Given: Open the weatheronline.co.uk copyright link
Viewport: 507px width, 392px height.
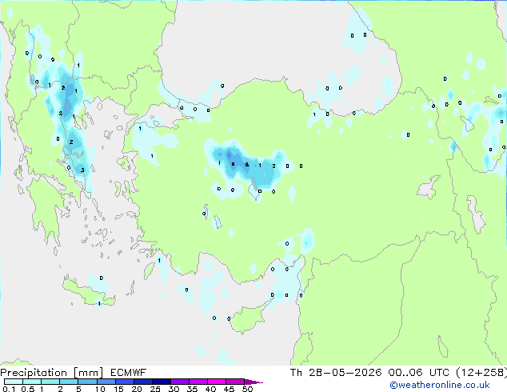Looking at the screenshot, I should (x=440, y=385).
